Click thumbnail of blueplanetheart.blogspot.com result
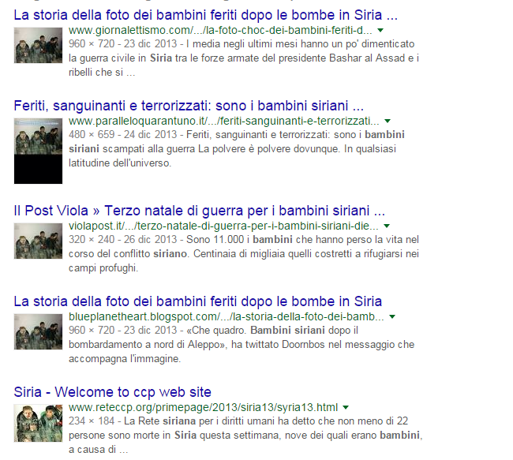This screenshot has width=513, height=460. pos(38,331)
